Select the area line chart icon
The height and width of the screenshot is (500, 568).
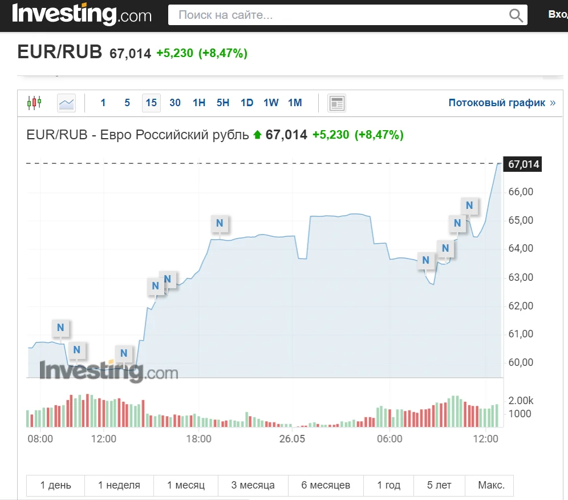[67, 103]
